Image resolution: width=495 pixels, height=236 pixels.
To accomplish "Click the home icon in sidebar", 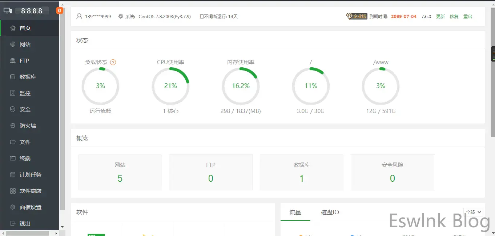I will click(13, 28).
